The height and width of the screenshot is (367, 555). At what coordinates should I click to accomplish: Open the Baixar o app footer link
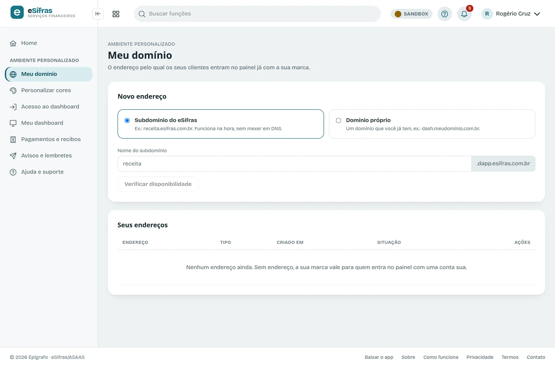click(379, 357)
